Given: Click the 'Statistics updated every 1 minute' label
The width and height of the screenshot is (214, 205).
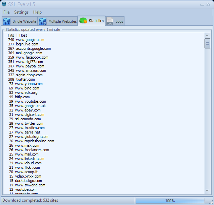Looking at the screenshot, I should pos(33,29).
